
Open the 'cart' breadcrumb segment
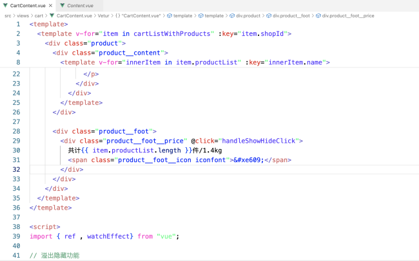coord(39,15)
